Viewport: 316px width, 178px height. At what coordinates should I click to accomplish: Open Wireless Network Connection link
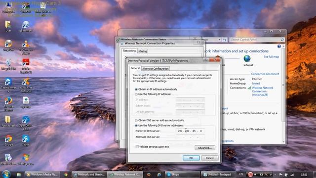tap(262, 91)
